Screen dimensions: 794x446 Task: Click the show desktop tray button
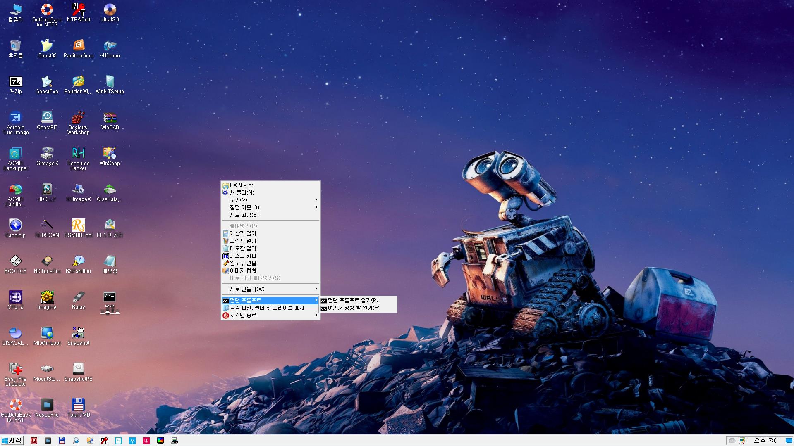789,441
